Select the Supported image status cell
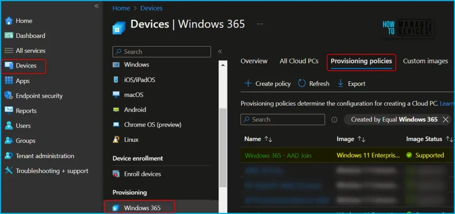Image resolution: width=455 pixels, height=214 pixels. pos(425,155)
